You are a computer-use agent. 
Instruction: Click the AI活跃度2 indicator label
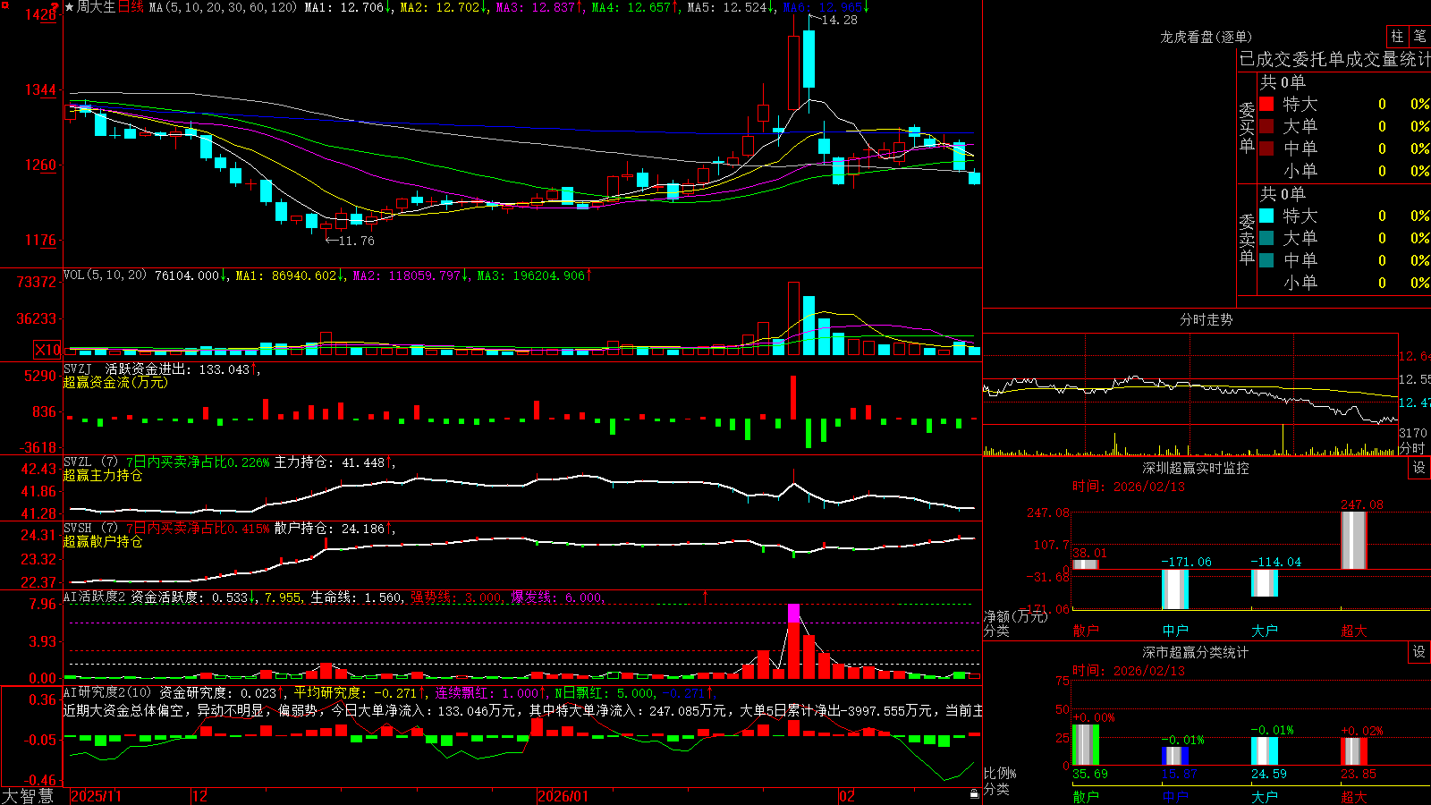[x=95, y=597]
